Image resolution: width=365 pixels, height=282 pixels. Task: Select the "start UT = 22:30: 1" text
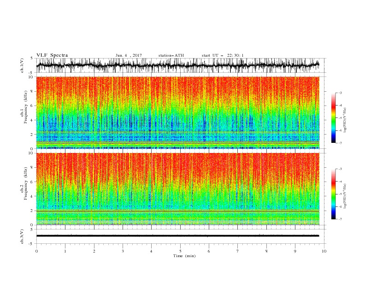pyautogui.click(x=223, y=55)
